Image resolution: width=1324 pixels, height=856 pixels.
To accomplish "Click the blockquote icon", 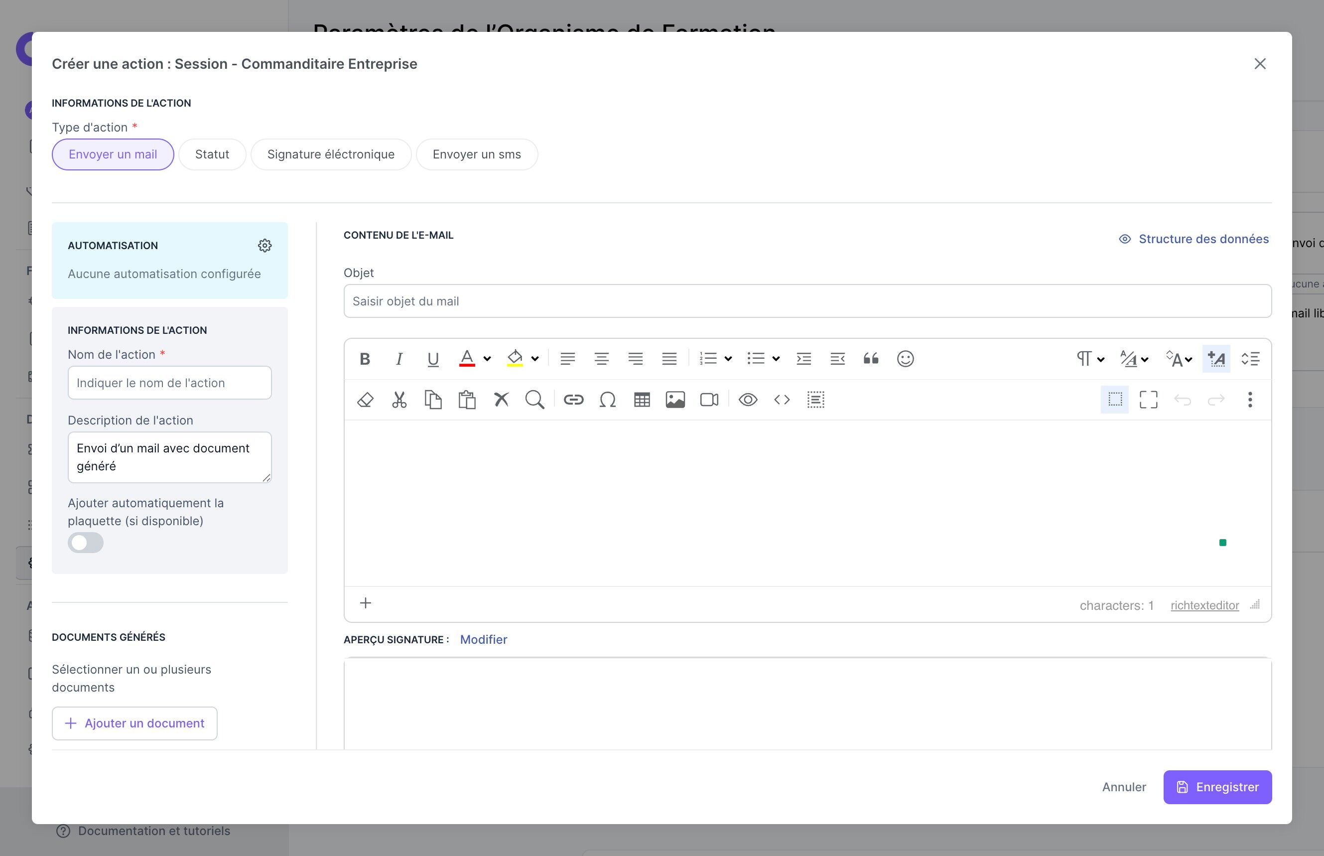I will coord(871,359).
